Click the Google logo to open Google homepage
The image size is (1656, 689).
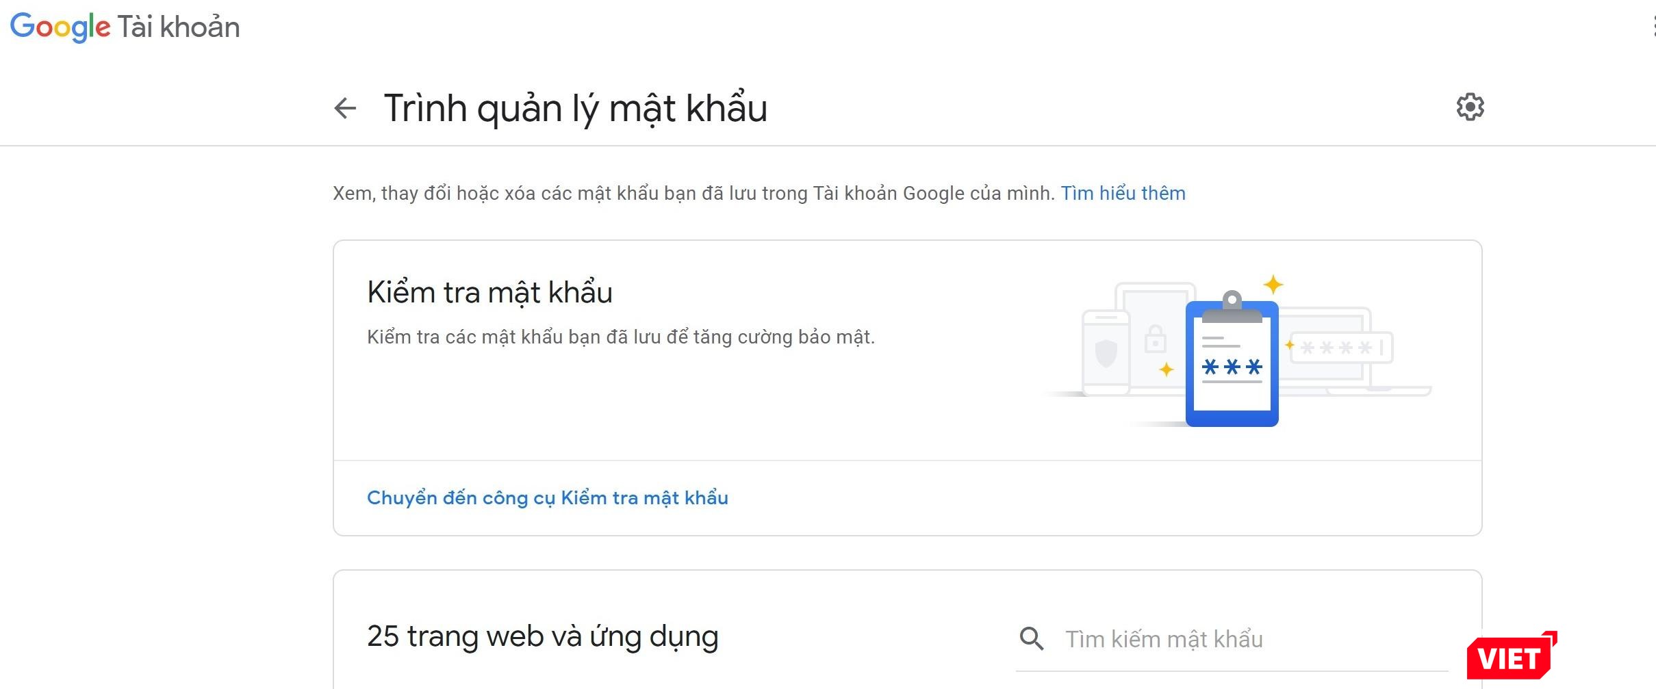pos(60,26)
